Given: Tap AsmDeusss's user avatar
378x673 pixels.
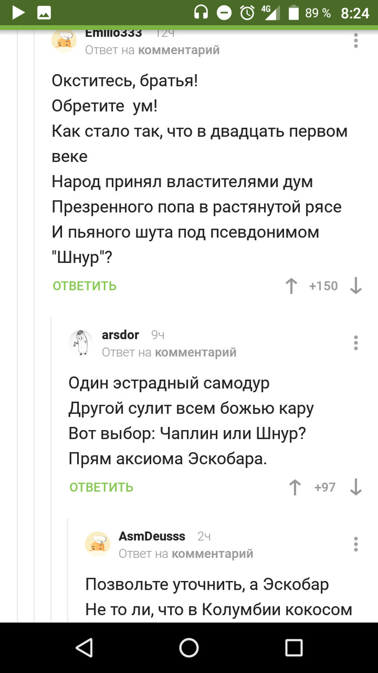Looking at the screenshot, I should (98, 544).
